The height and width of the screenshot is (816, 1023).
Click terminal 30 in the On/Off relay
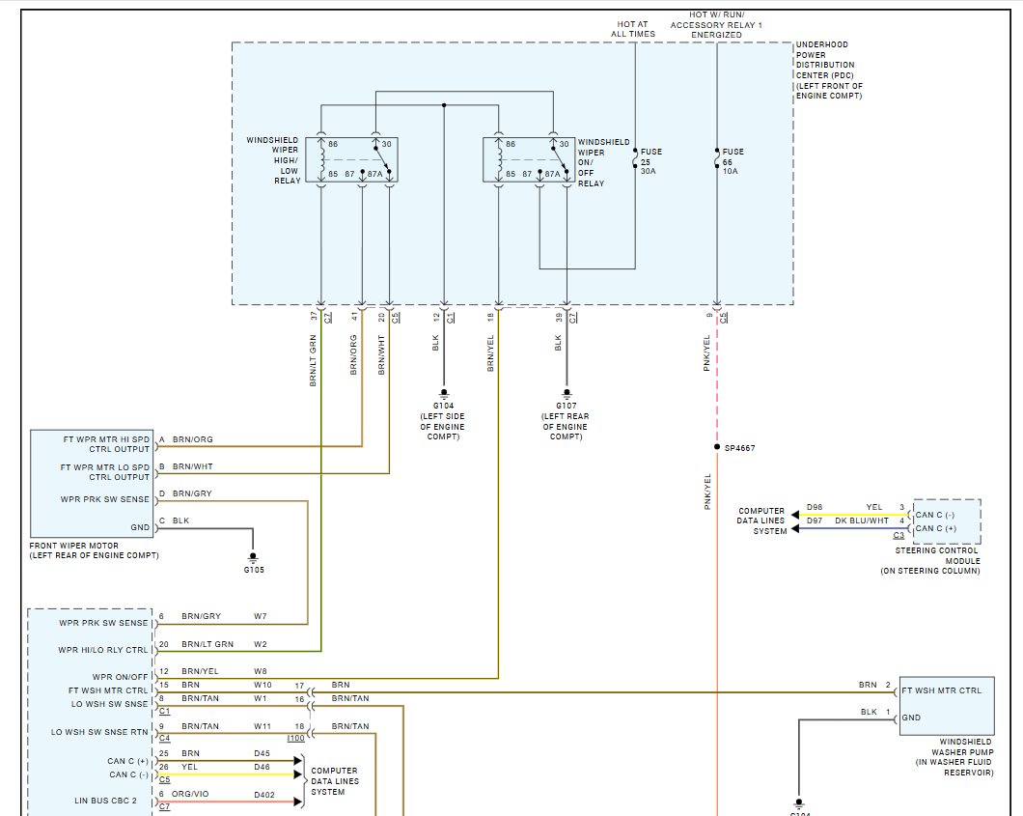pos(565,144)
